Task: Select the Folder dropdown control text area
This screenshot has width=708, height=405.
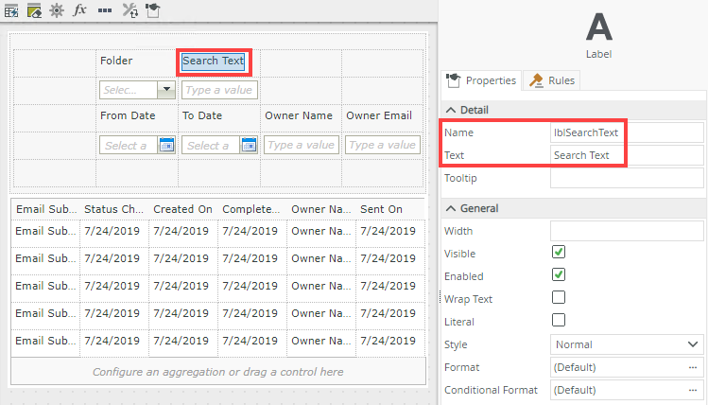Action: pyautogui.click(x=129, y=90)
